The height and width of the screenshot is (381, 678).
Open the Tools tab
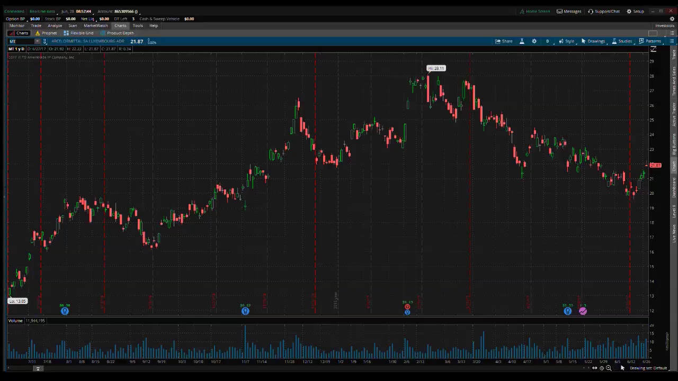(138, 25)
